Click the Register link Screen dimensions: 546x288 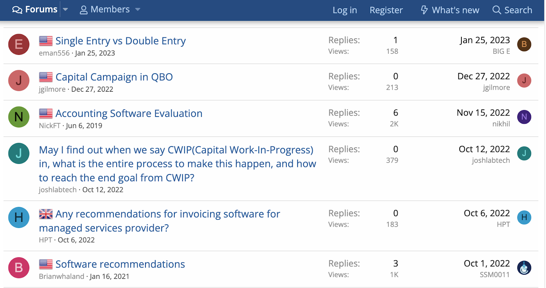click(x=386, y=10)
